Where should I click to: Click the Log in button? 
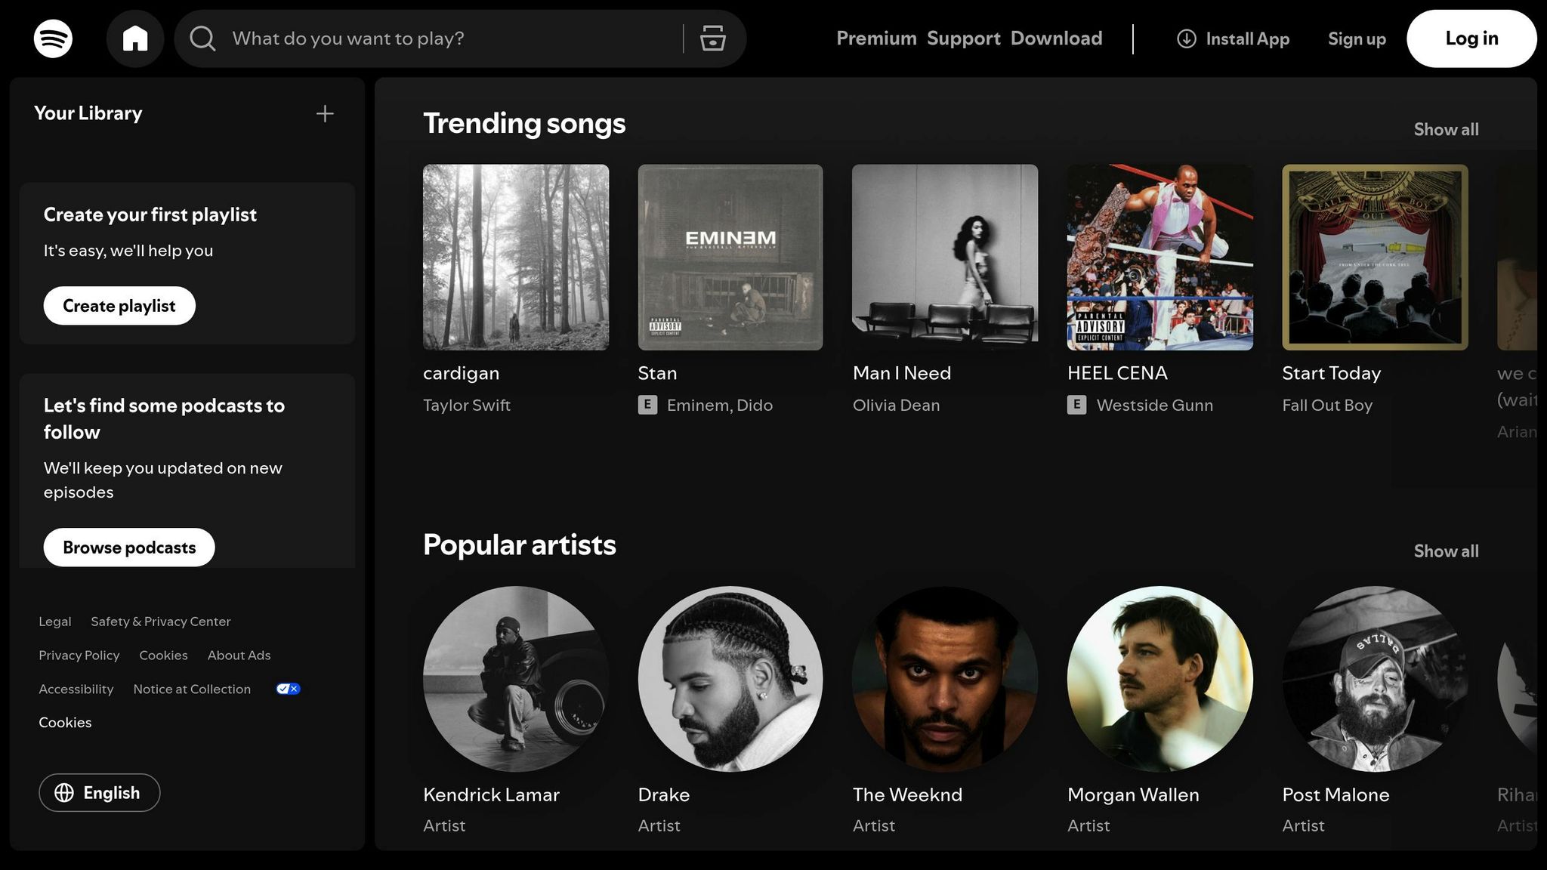(1471, 39)
